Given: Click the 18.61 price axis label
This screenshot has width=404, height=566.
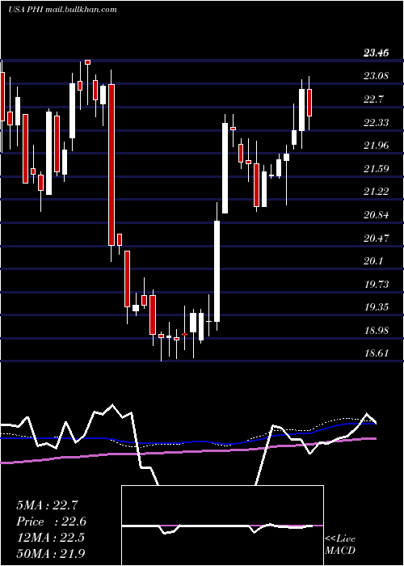Looking at the screenshot, I should coord(376,353).
